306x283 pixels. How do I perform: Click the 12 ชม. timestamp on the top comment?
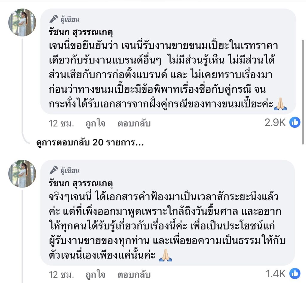tap(61, 123)
